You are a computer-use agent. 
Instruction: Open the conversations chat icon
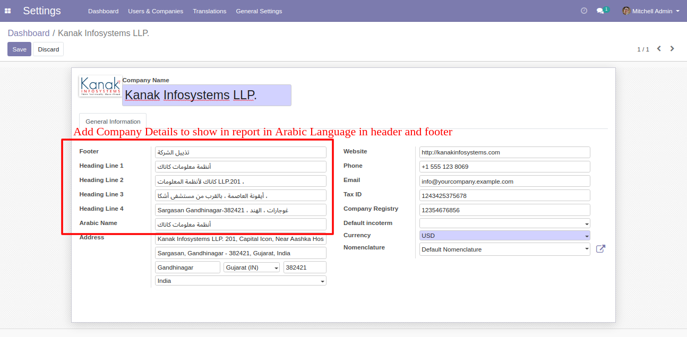(600, 11)
